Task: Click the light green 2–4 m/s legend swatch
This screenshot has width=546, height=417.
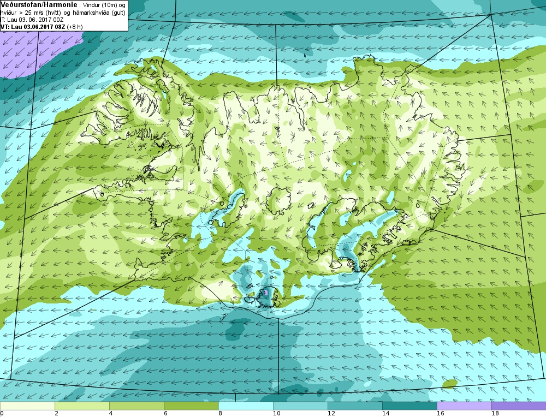Action: click(82, 406)
